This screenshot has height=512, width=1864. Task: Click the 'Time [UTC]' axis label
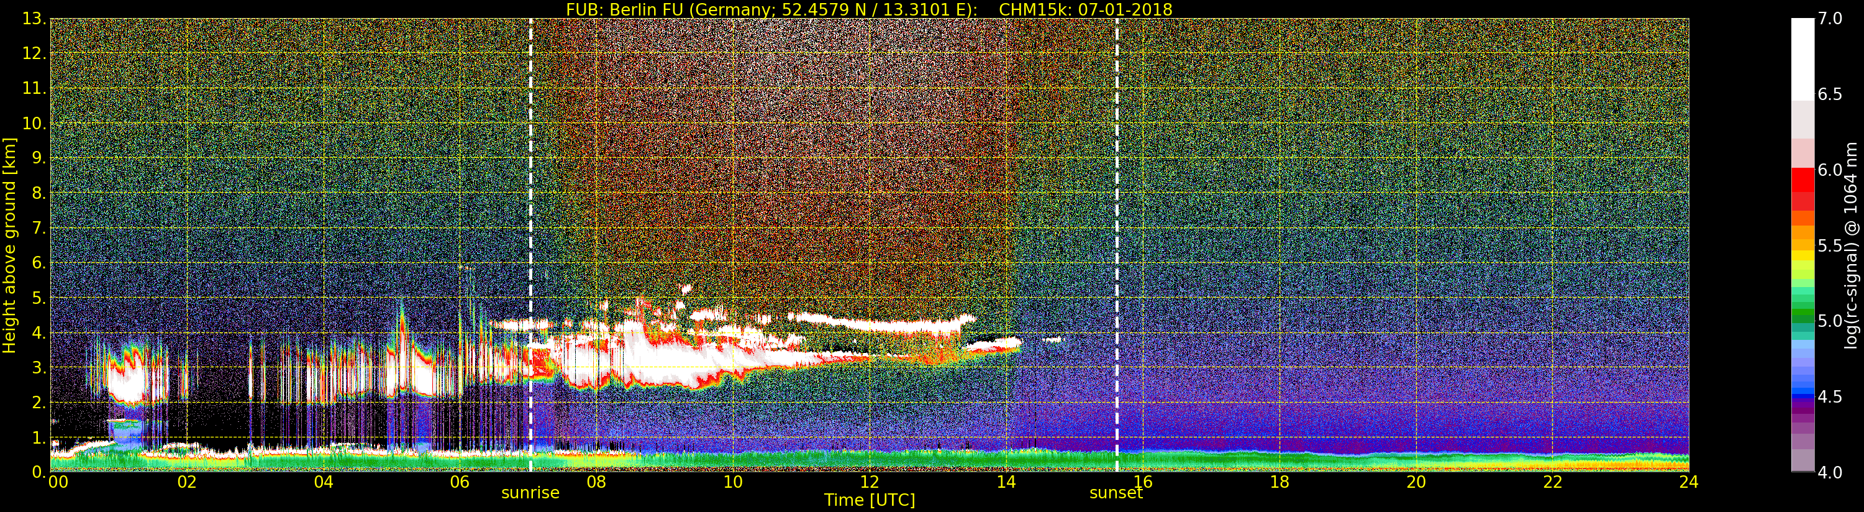click(870, 500)
